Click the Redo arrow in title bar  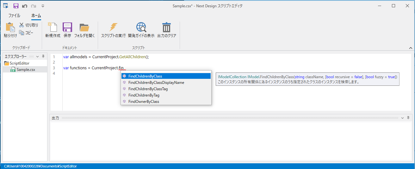pyautogui.click(x=34, y=6)
